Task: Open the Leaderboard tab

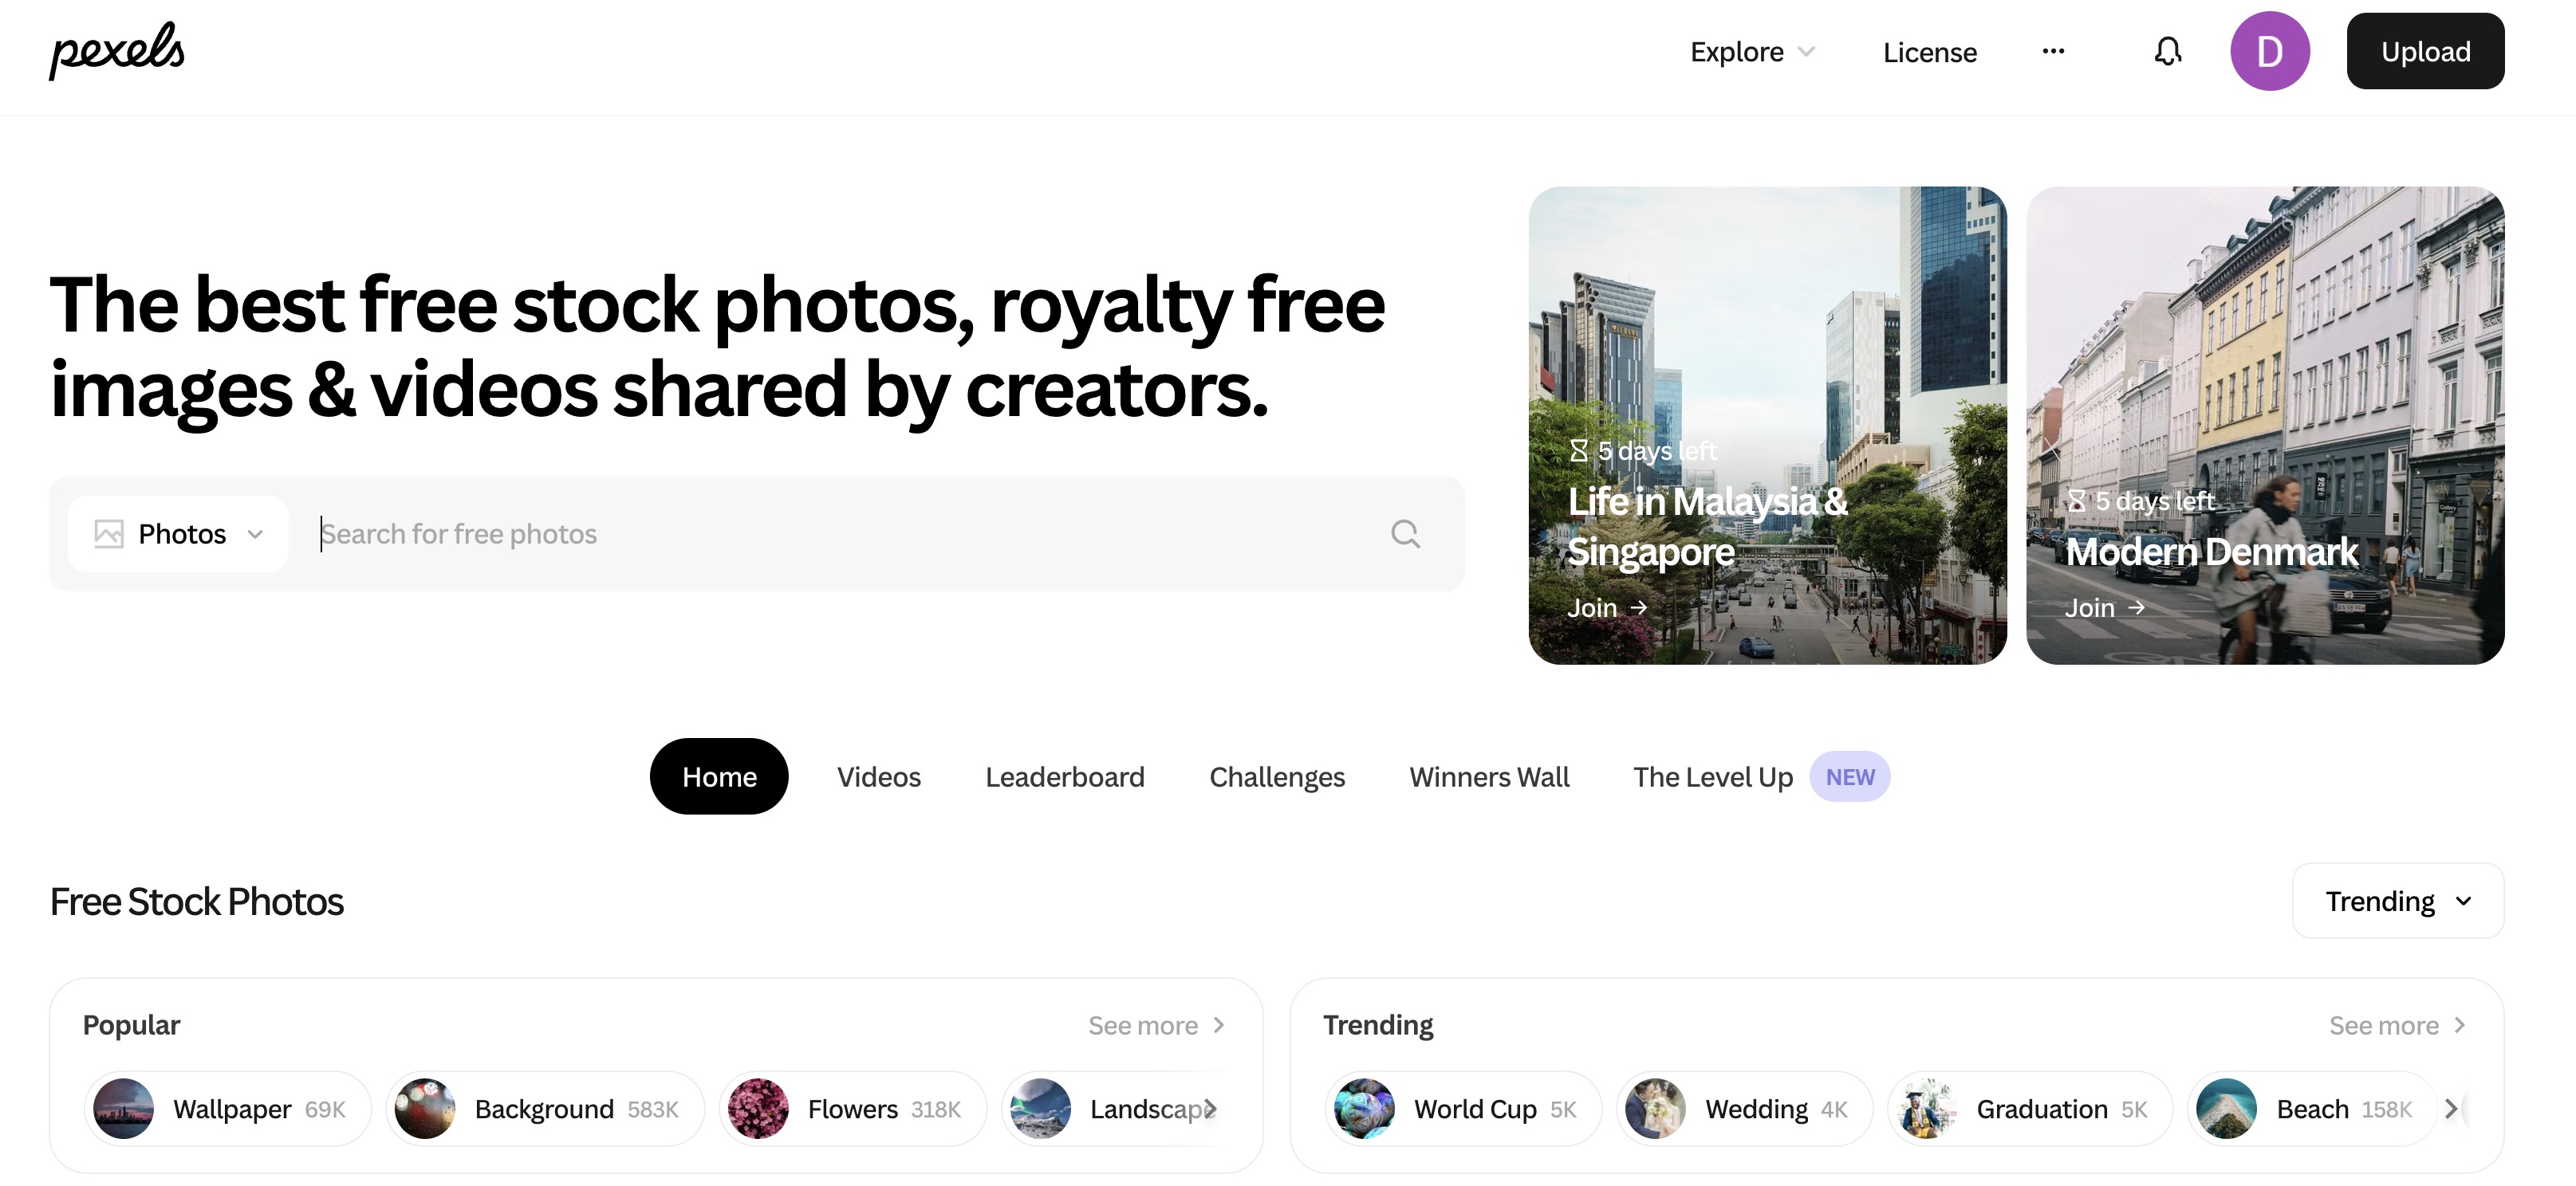Action: click(1064, 776)
